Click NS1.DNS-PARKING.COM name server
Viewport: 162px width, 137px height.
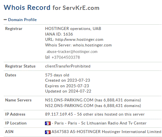(x=69, y=100)
